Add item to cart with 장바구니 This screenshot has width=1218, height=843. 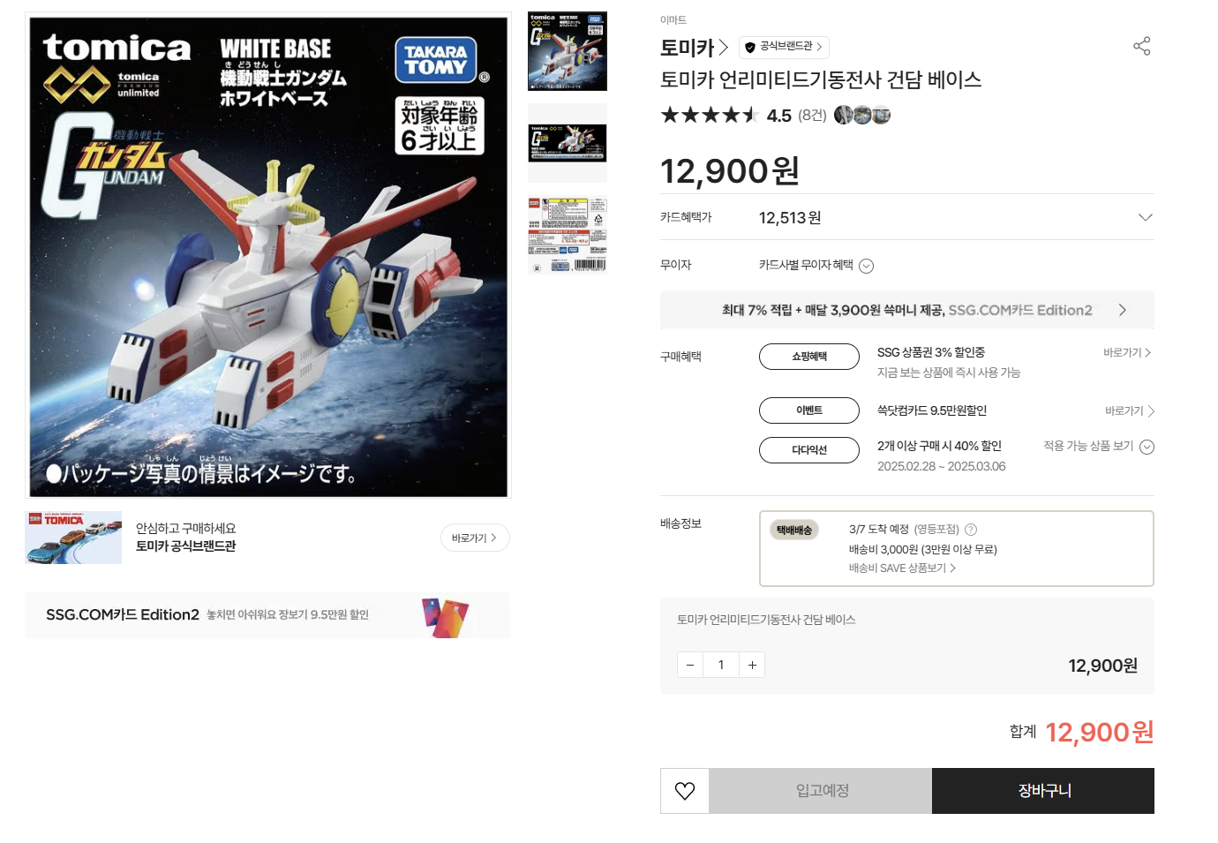[x=1043, y=791]
